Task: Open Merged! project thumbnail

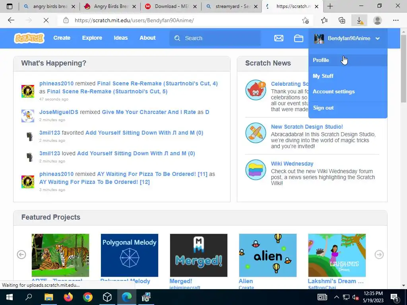Action: pos(199,255)
